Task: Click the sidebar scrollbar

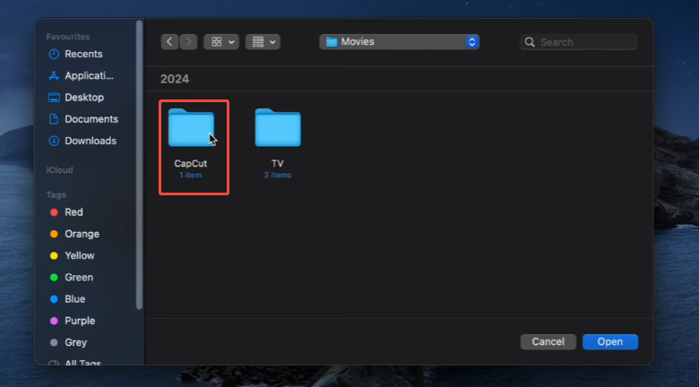Action: click(139, 165)
